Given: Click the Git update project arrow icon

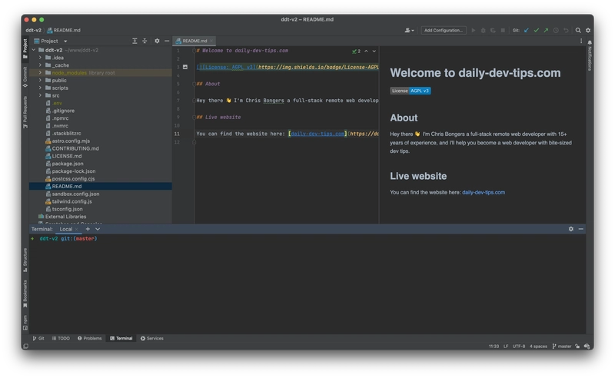Looking at the screenshot, I should [x=527, y=30].
